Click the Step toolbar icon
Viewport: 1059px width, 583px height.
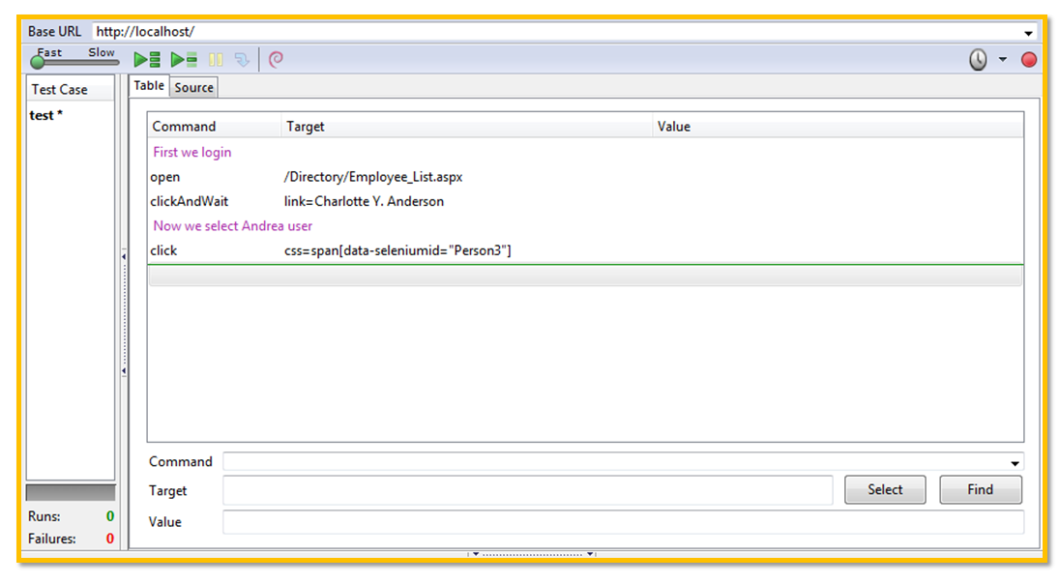tap(242, 60)
